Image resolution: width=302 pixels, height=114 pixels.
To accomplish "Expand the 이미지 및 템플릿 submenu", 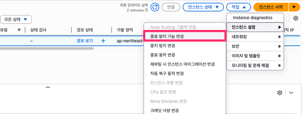I will 255,56.
